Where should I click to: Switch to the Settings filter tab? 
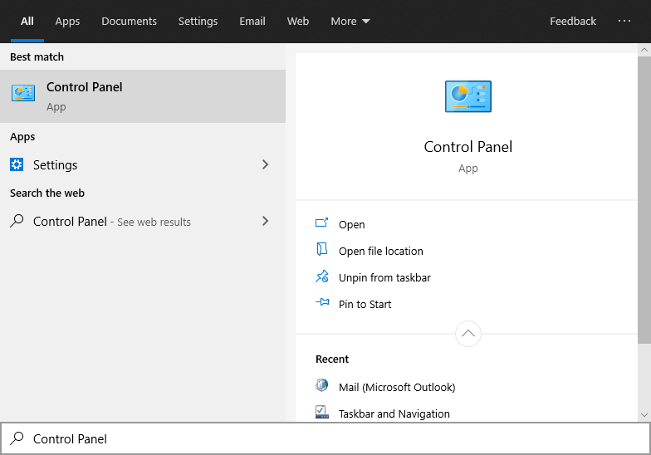pyautogui.click(x=198, y=22)
